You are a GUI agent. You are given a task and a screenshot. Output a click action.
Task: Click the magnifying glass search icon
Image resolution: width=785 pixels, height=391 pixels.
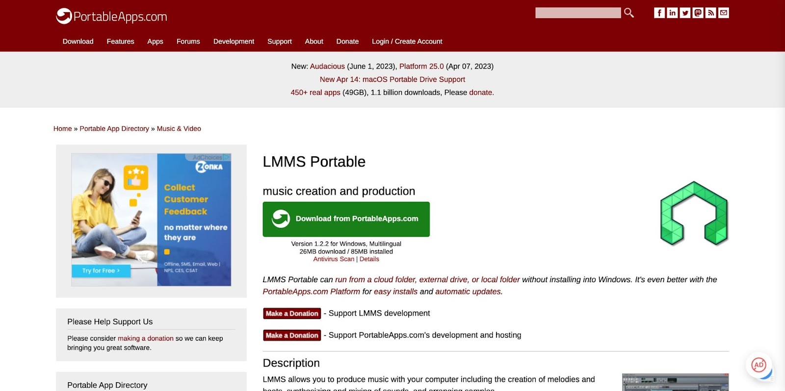point(629,13)
